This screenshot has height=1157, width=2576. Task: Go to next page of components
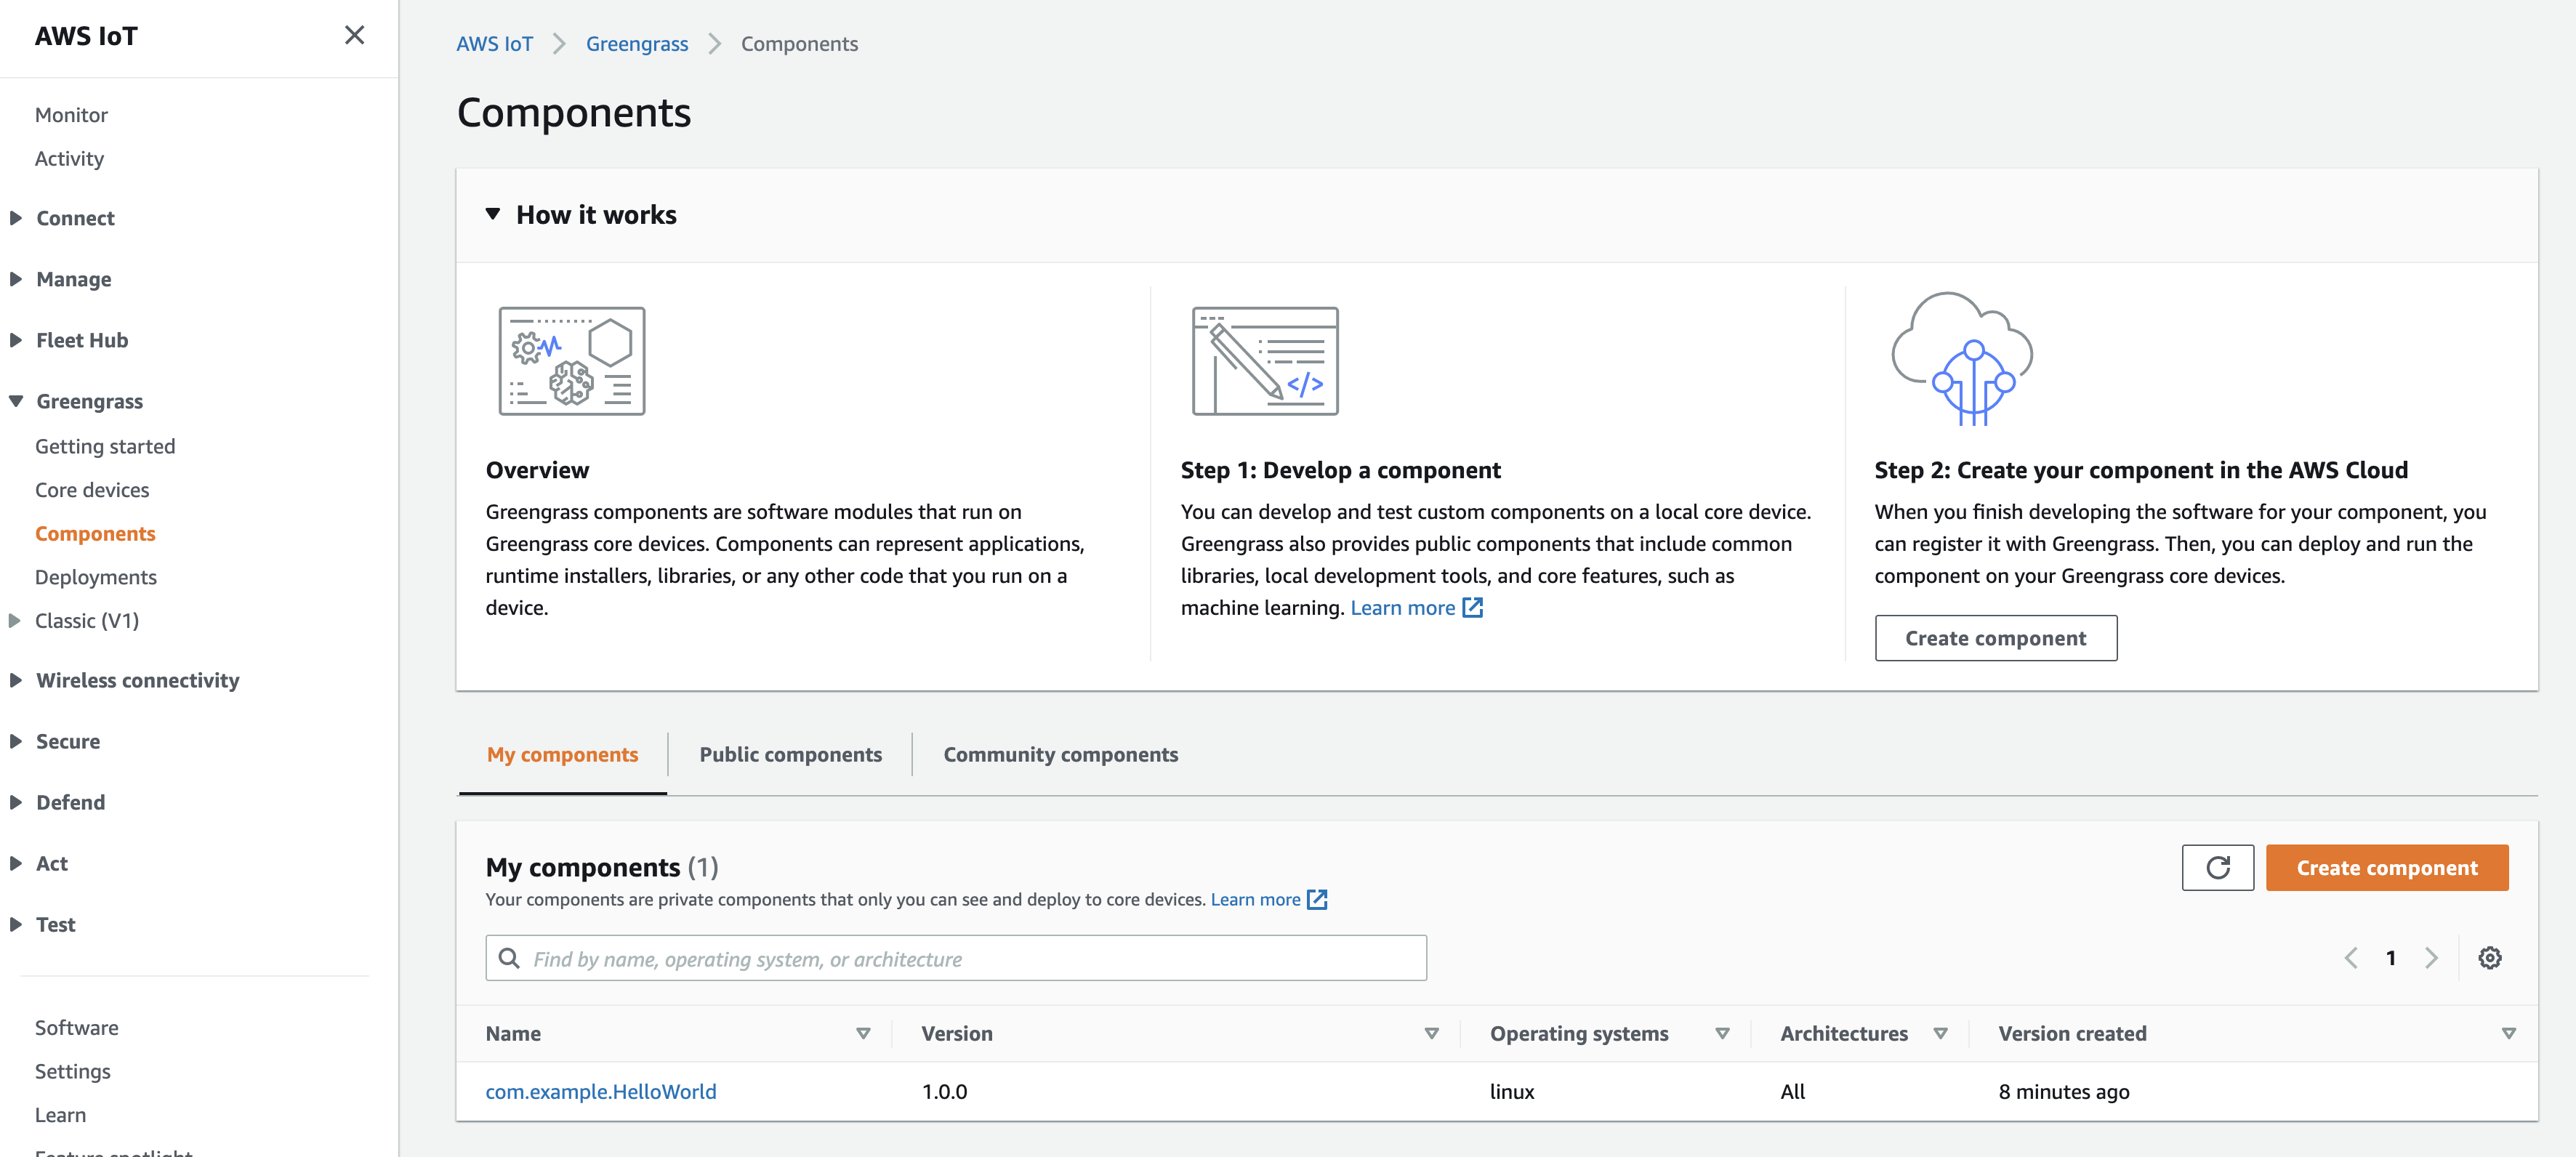(x=2431, y=958)
